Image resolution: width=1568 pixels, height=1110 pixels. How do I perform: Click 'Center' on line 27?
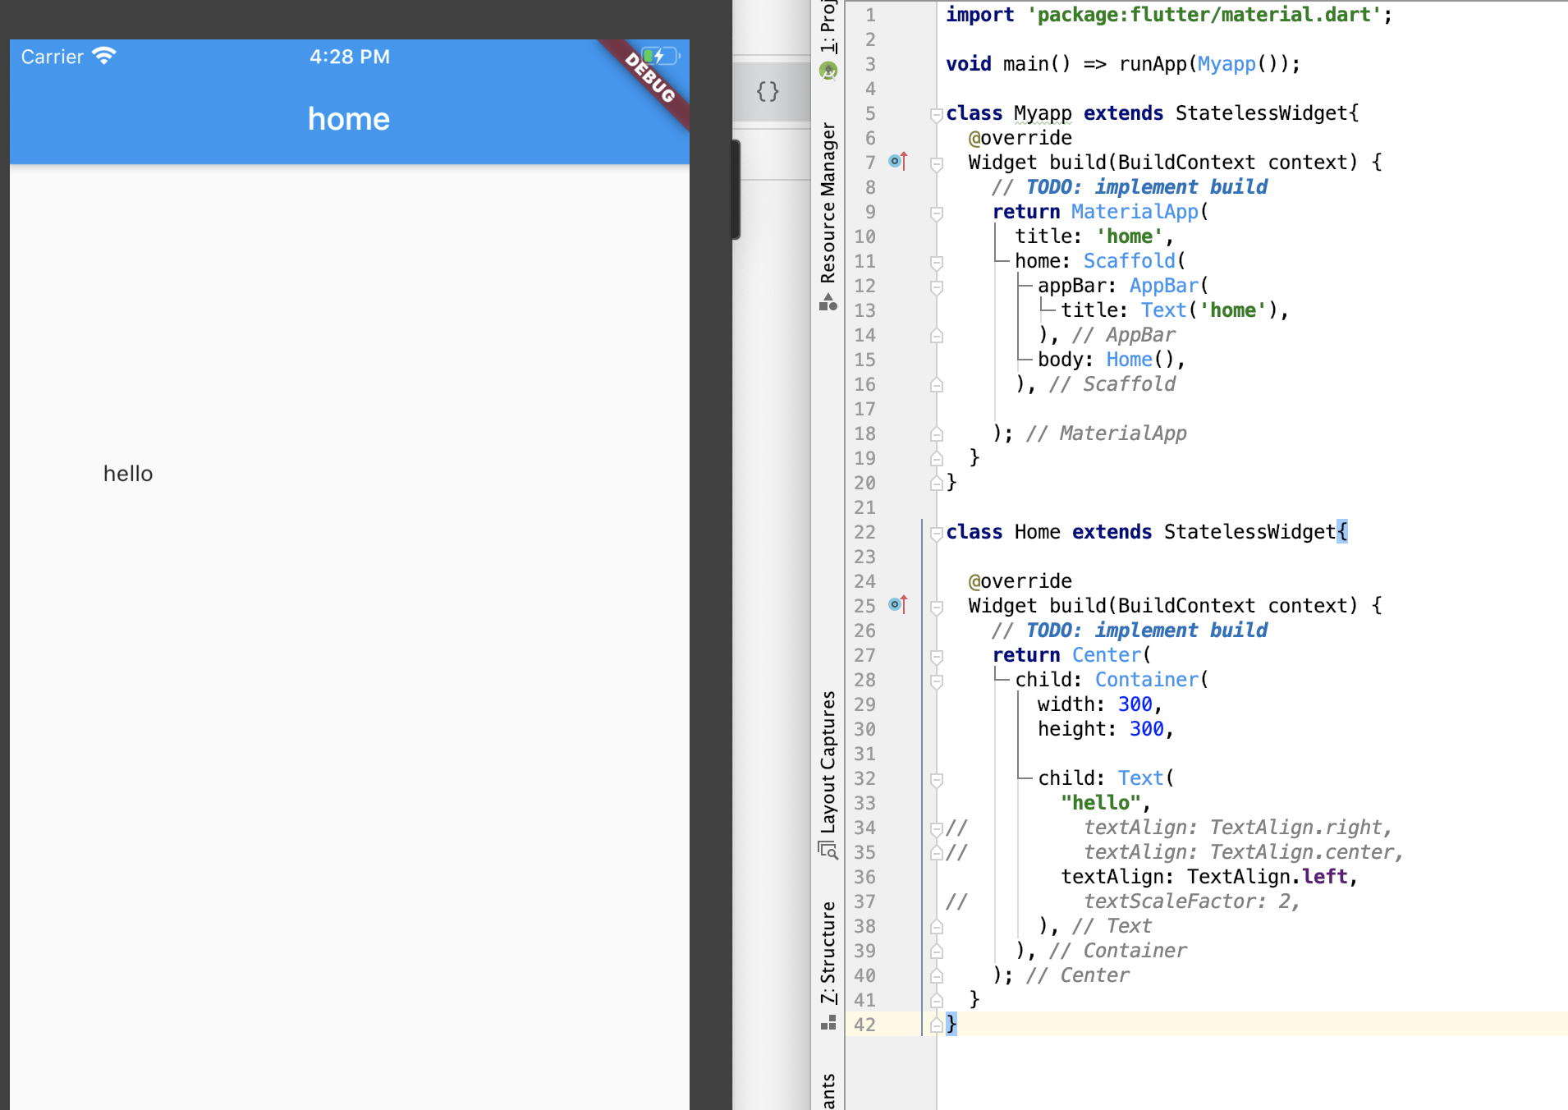(x=1106, y=655)
